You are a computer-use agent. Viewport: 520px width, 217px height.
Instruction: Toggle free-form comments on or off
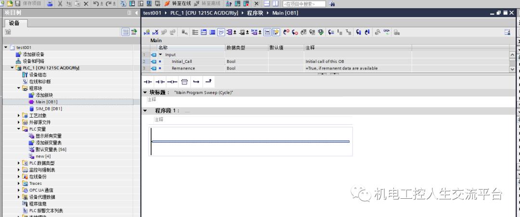221,32
